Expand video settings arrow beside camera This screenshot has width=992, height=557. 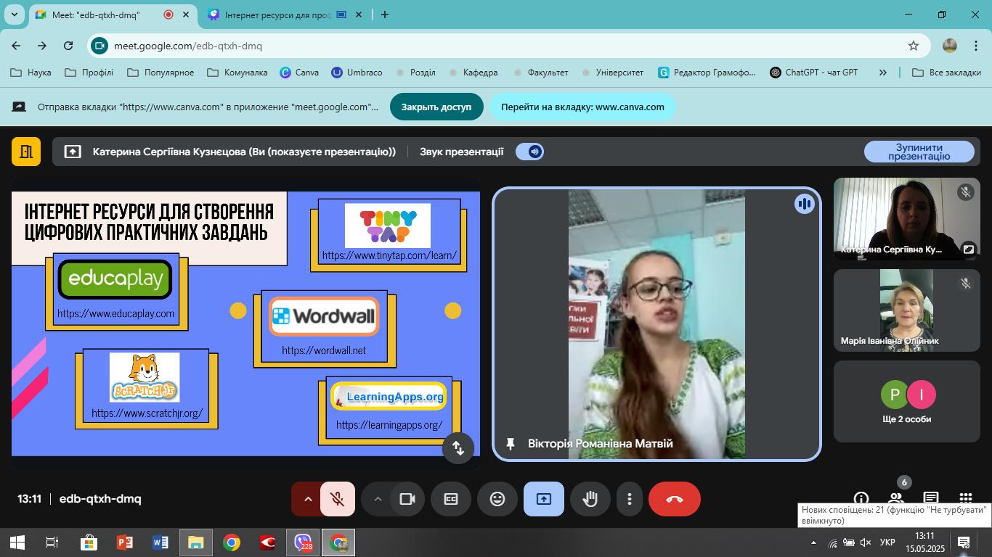377,499
